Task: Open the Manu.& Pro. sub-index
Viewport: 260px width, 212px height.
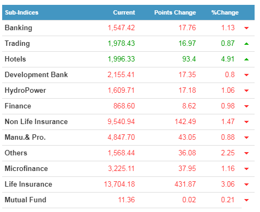Action: pos(25,137)
